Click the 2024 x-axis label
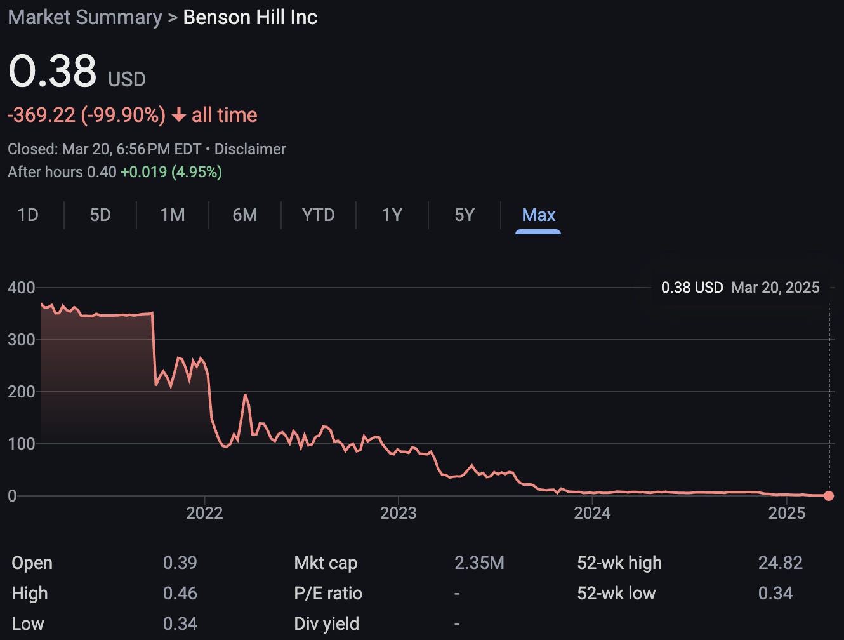Image resolution: width=844 pixels, height=640 pixels. coord(592,513)
